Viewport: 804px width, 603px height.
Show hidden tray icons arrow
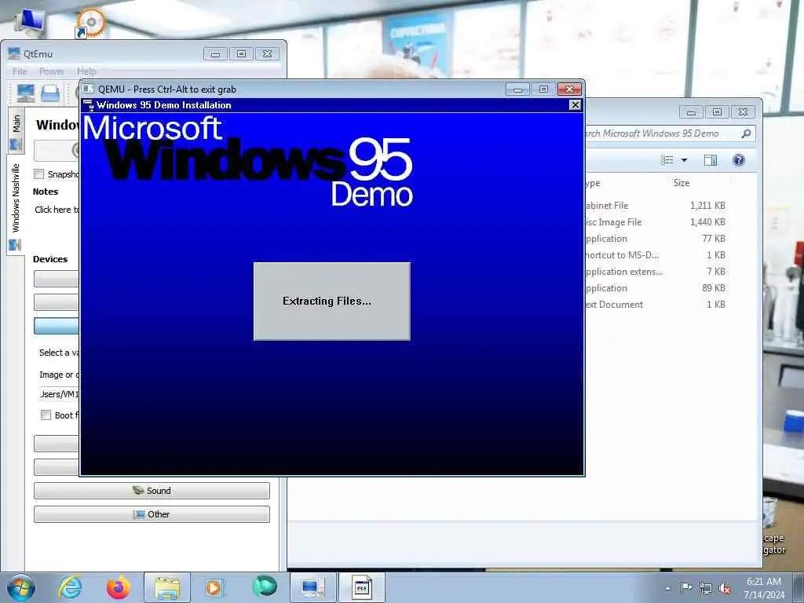(x=667, y=588)
